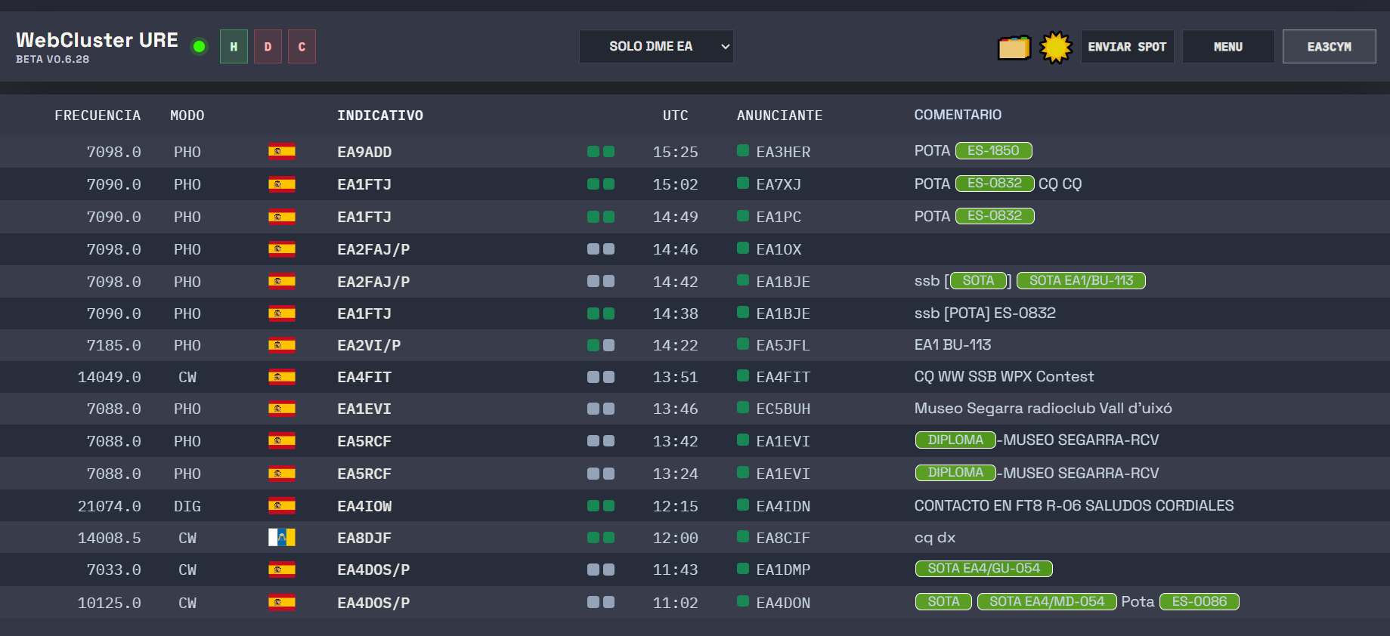Image resolution: width=1390 pixels, height=636 pixels.
Task: Click the green square beside announcer EA3HER
Action: pos(742,151)
